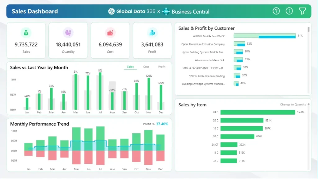
Task: Click the 9,735,722 Sales value
Action: click(x=26, y=44)
